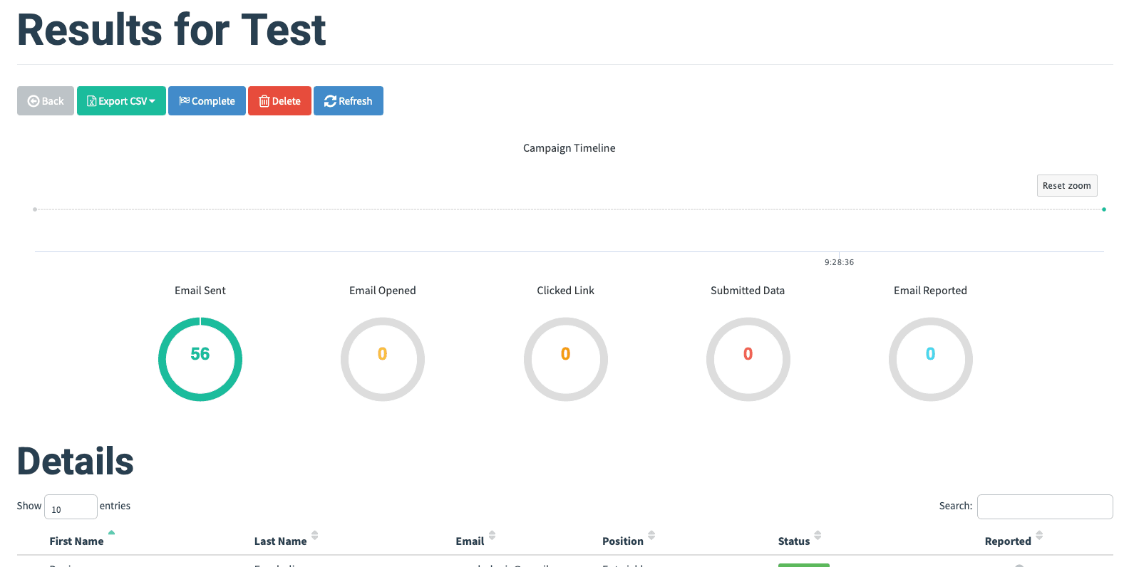Image resolution: width=1129 pixels, height=567 pixels.
Task: Open the Show entries count selector
Action: coord(71,506)
